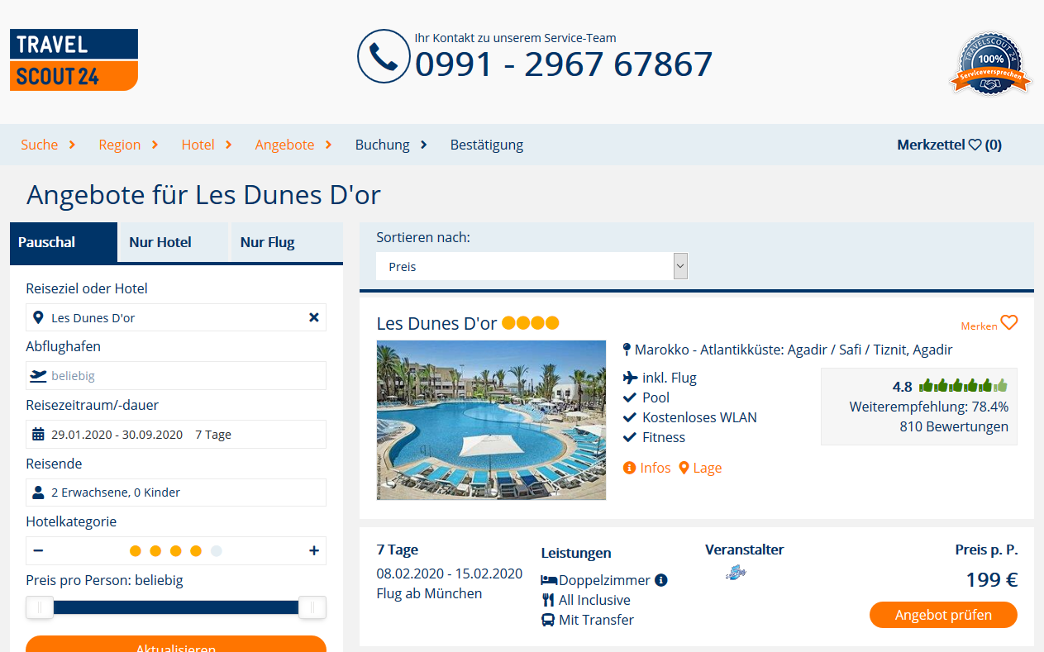The image size is (1044, 652).
Task: Decrease hotel category with minus button
Action: point(38,550)
